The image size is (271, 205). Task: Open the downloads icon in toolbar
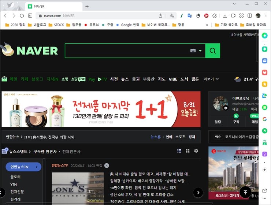225,16
